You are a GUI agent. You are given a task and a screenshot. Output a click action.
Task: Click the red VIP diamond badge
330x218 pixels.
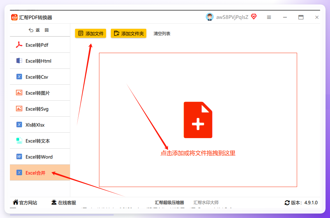point(254,17)
